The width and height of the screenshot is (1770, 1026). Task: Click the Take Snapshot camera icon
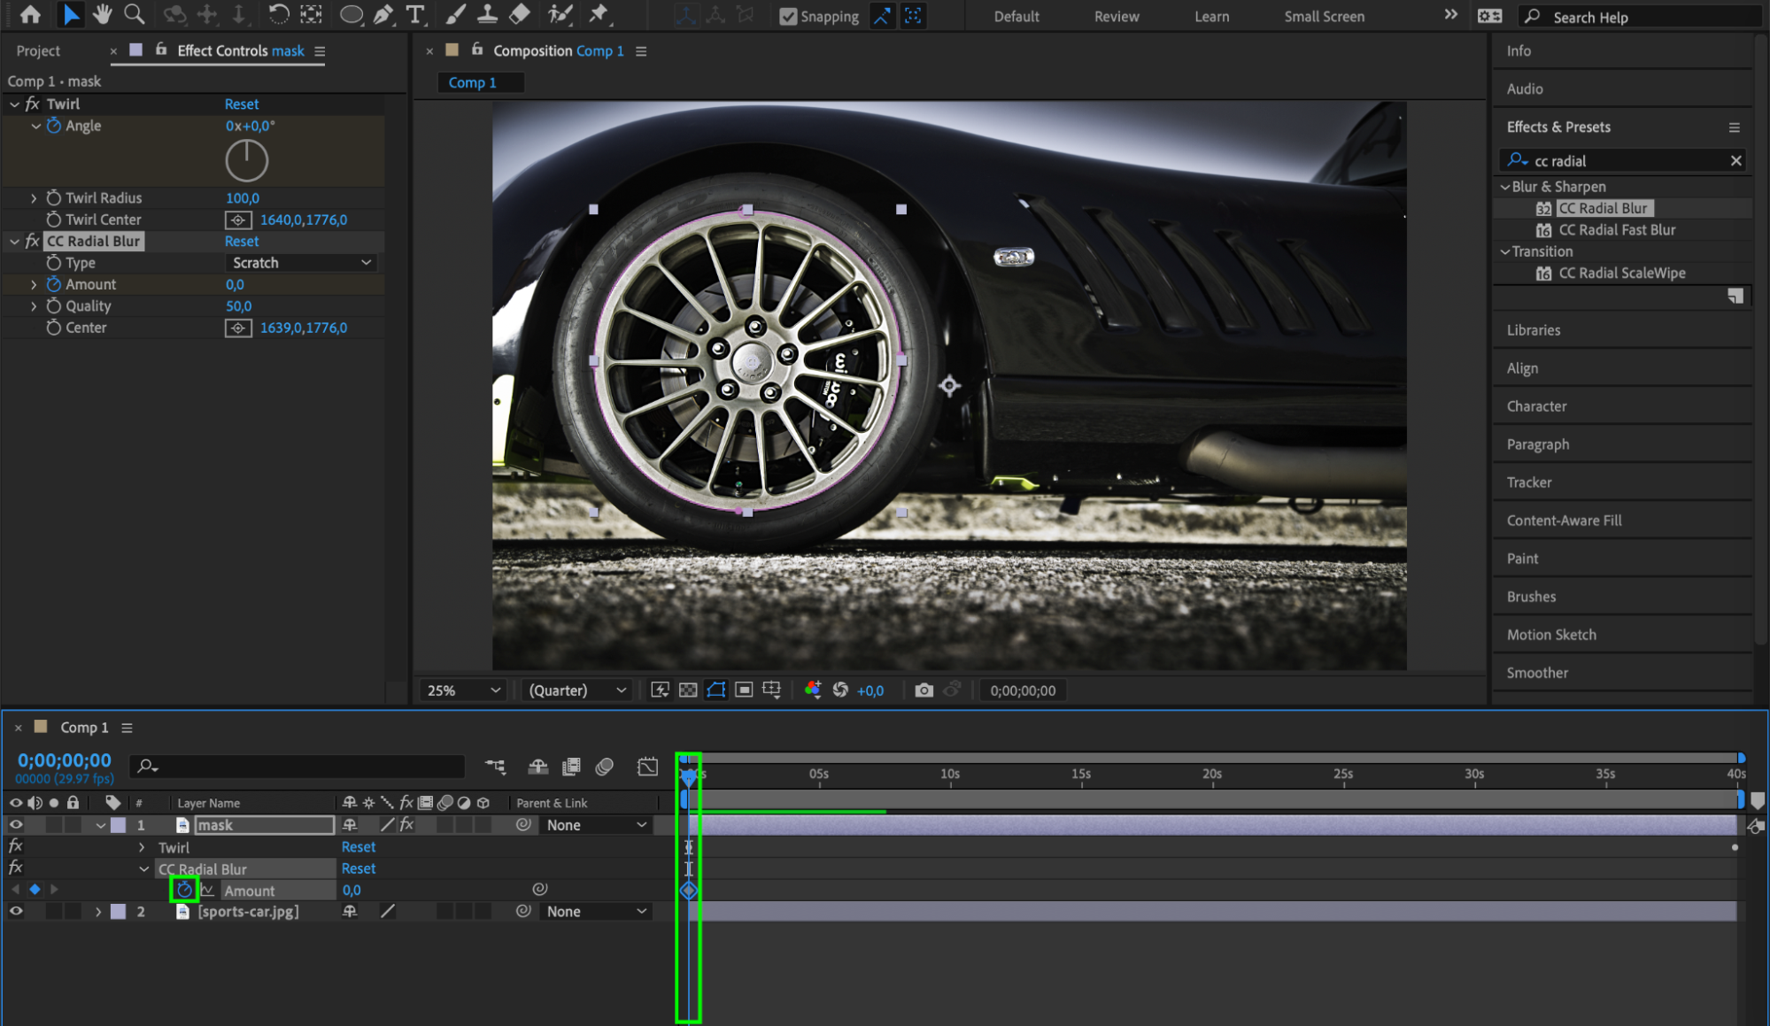(x=924, y=690)
